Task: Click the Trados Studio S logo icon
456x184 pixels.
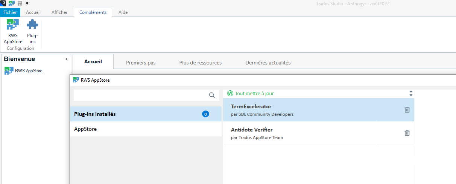Action: click(x=3, y=3)
